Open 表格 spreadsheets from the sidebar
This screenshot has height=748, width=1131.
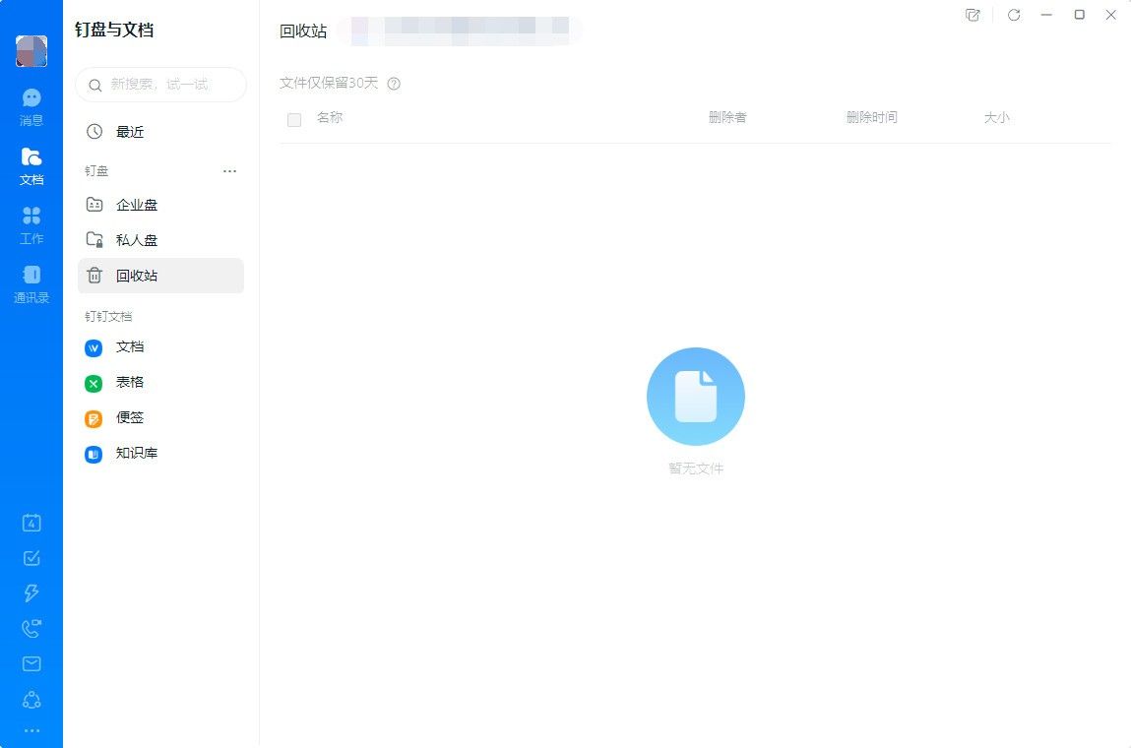pos(129,383)
